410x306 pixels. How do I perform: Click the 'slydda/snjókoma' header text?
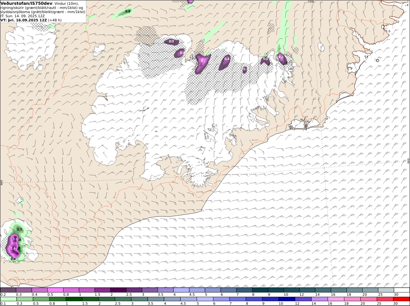(15, 11)
